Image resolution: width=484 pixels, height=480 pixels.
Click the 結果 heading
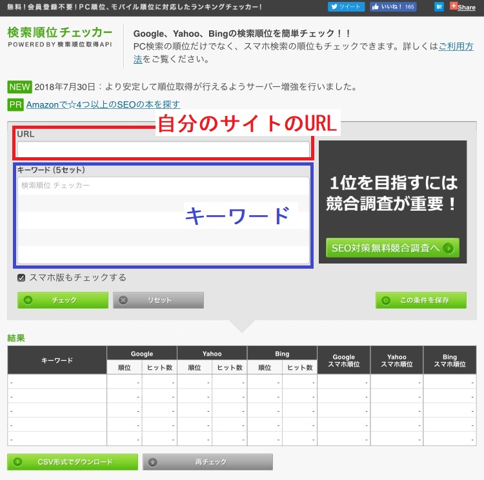tap(16, 338)
